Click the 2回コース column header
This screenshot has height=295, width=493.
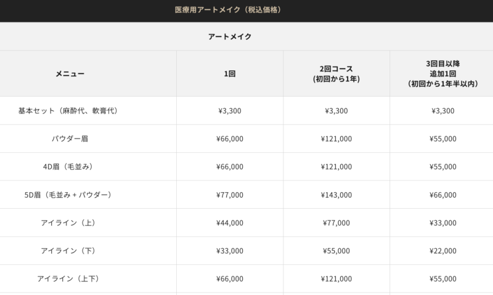coord(336,73)
